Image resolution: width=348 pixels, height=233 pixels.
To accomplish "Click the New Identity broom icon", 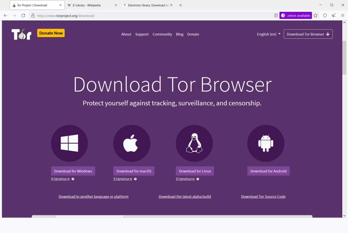I will click(x=334, y=16).
